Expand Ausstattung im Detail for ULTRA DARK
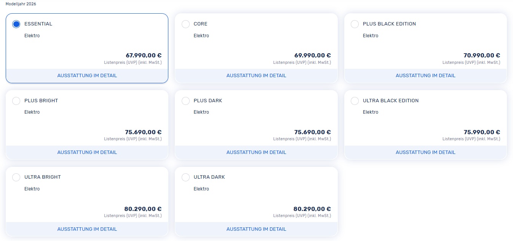 tap(256, 229)
